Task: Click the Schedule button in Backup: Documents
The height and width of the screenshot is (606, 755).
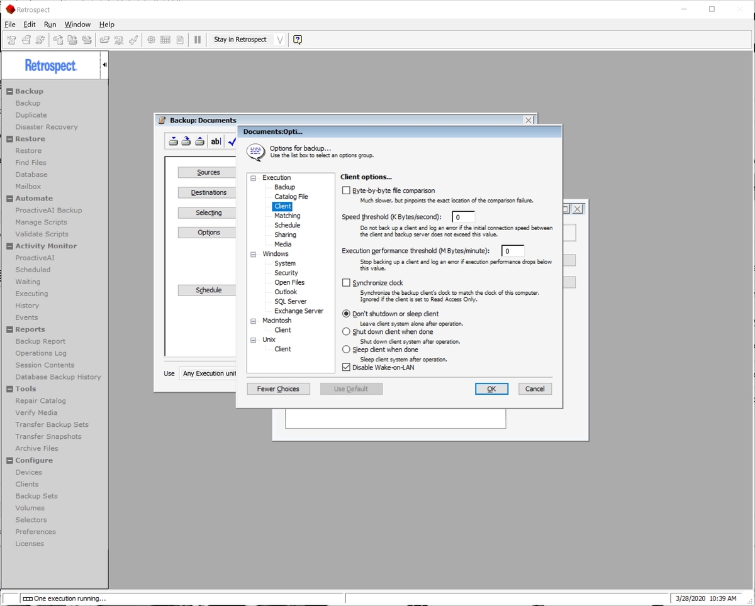Action: 208,290
